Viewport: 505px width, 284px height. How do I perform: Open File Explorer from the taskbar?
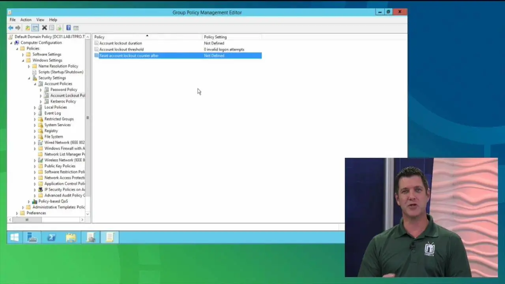pos(71,237)
